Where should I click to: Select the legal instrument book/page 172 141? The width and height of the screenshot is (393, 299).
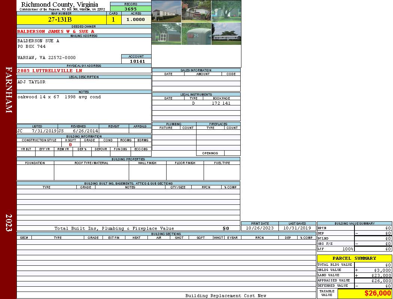pos(221,103)
